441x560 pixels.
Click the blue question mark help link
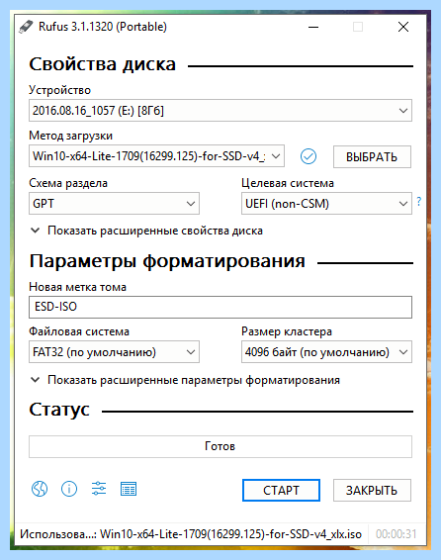tap(419, 202)
